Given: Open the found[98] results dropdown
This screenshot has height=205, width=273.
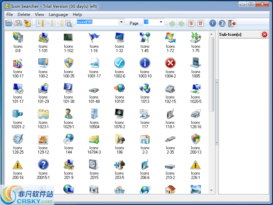Looking at the screenshot, I should click(x=122, y=22).
